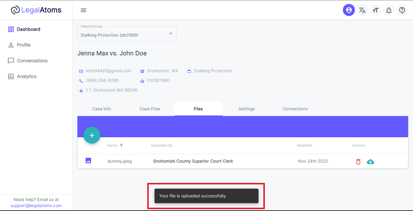
Task: Open the notifications bell icon
Action: (x=389, y=10)
